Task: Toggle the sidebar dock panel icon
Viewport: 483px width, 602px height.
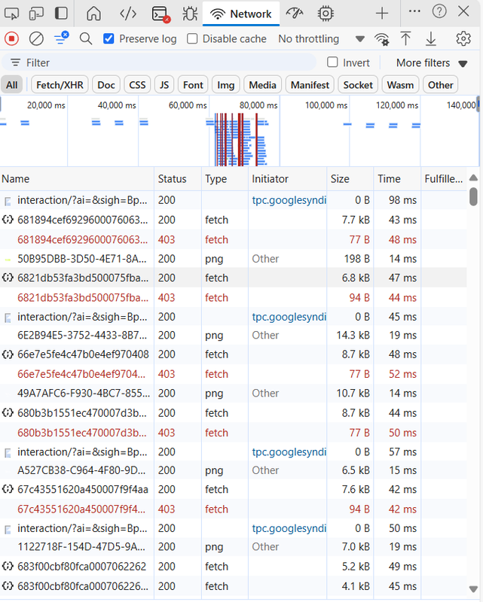Action: 61,14
